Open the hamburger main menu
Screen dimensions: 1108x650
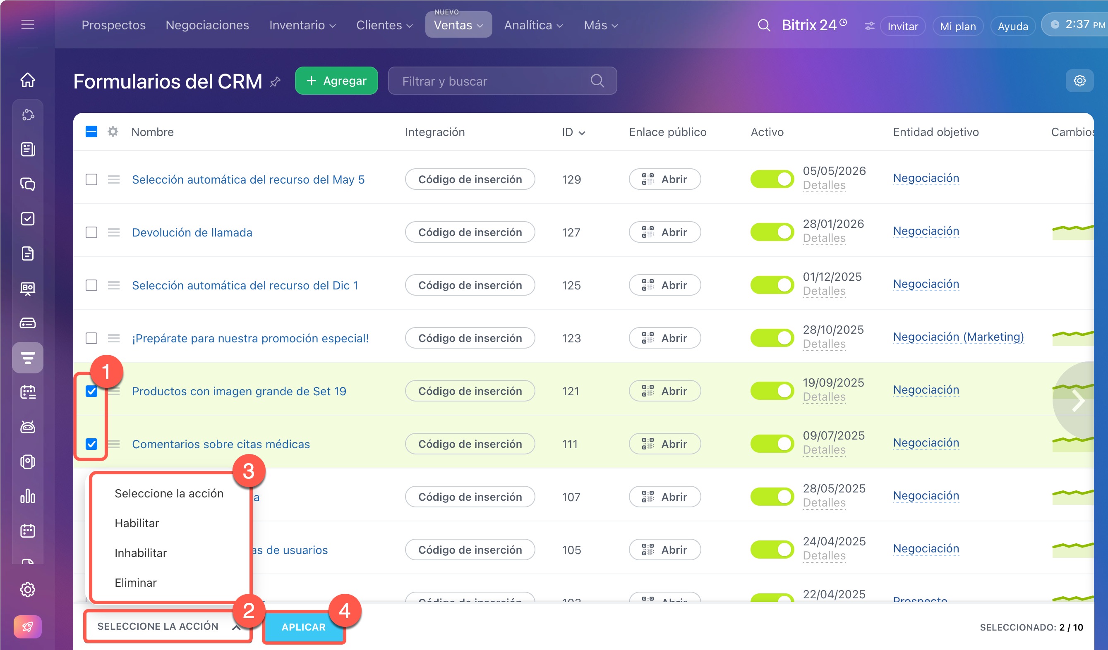tap(27, 24)
